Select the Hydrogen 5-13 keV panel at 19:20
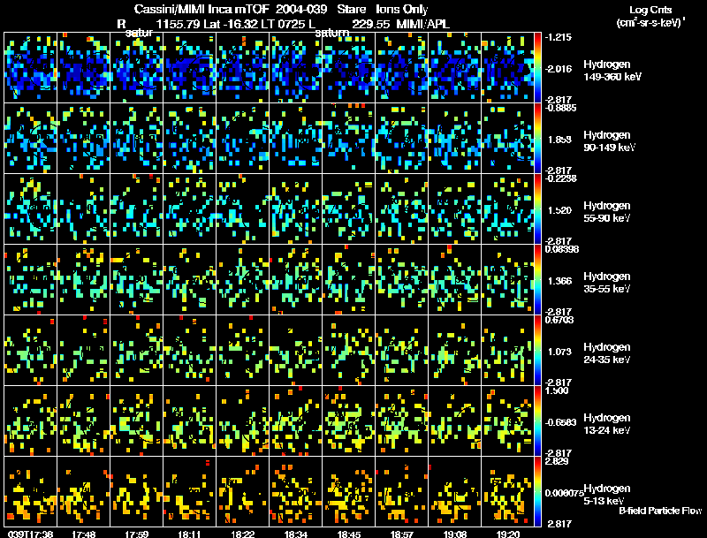Image resolution: width=707 pixels, height=538 pixels. coord(507,491)
